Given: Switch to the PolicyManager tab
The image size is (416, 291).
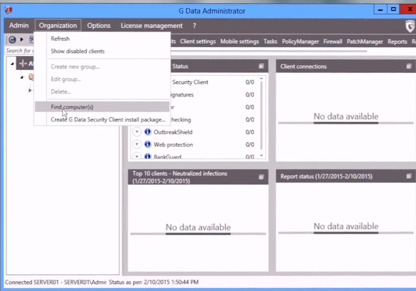Looking at the screenshot, I should click(300, 42).
